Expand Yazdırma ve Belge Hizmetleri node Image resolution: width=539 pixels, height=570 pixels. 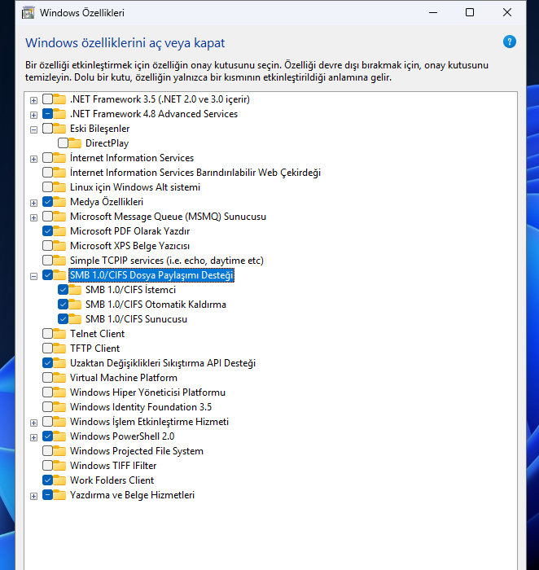coord(34,496)
